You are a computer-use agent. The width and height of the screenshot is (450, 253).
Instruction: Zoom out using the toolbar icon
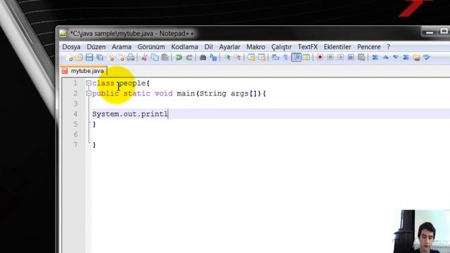click(238, 58)
